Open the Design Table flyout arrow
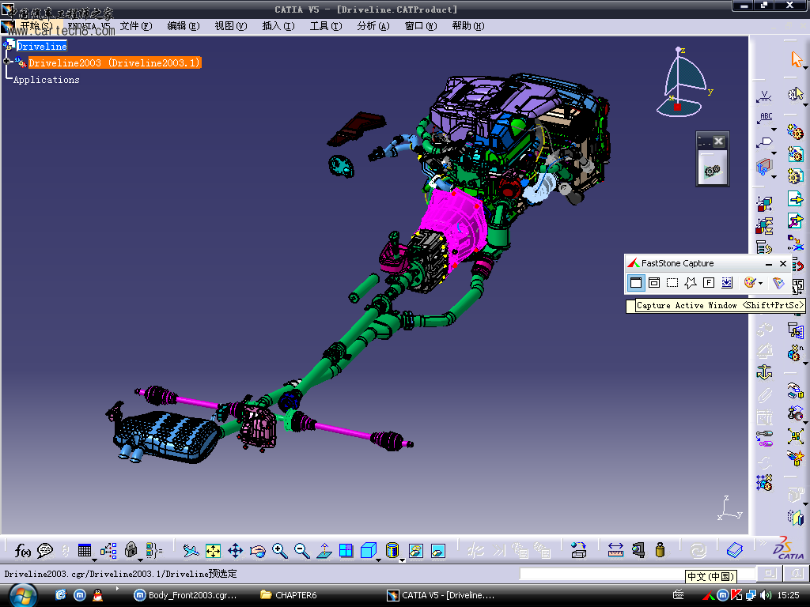The width and height of the screenshot is (810, 607). (94, 560)
